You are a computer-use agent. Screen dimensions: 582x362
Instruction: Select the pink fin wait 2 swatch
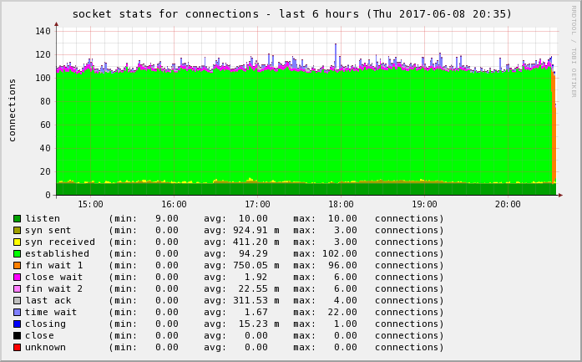(x=17, y=289)
